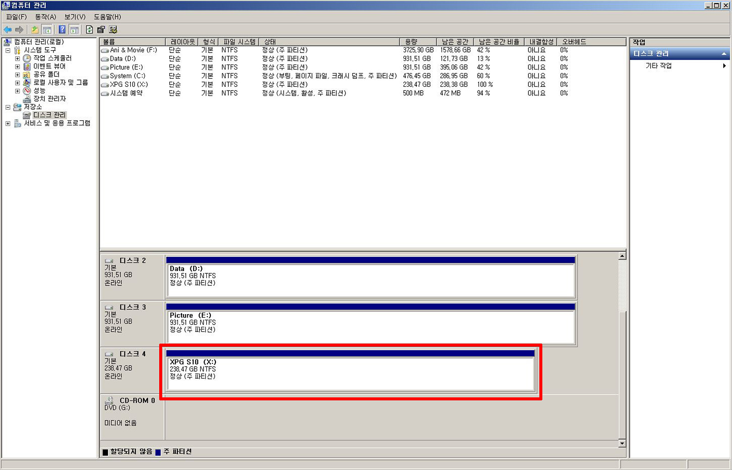Collapse the 디스크 관리 actions panel chevron
This screenshot has width=732, height=470.
click(x=724, y=53)
